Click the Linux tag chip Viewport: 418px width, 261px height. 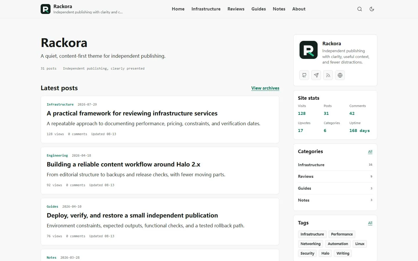click(360, 244)
